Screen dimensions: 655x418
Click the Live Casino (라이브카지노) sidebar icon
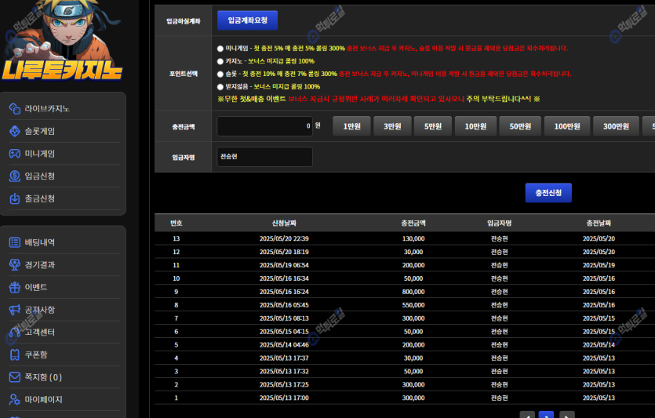(15, 108)
